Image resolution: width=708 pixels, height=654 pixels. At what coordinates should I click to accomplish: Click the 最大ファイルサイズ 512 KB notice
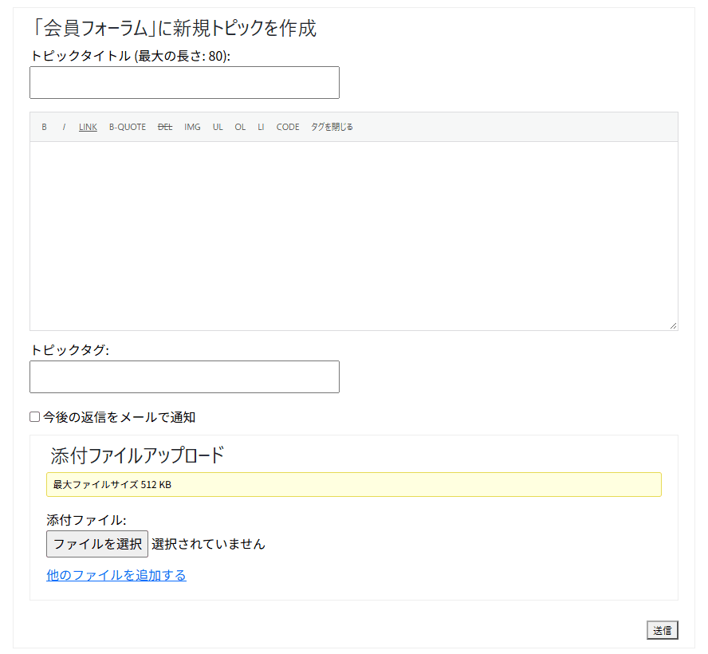point(353,485)
